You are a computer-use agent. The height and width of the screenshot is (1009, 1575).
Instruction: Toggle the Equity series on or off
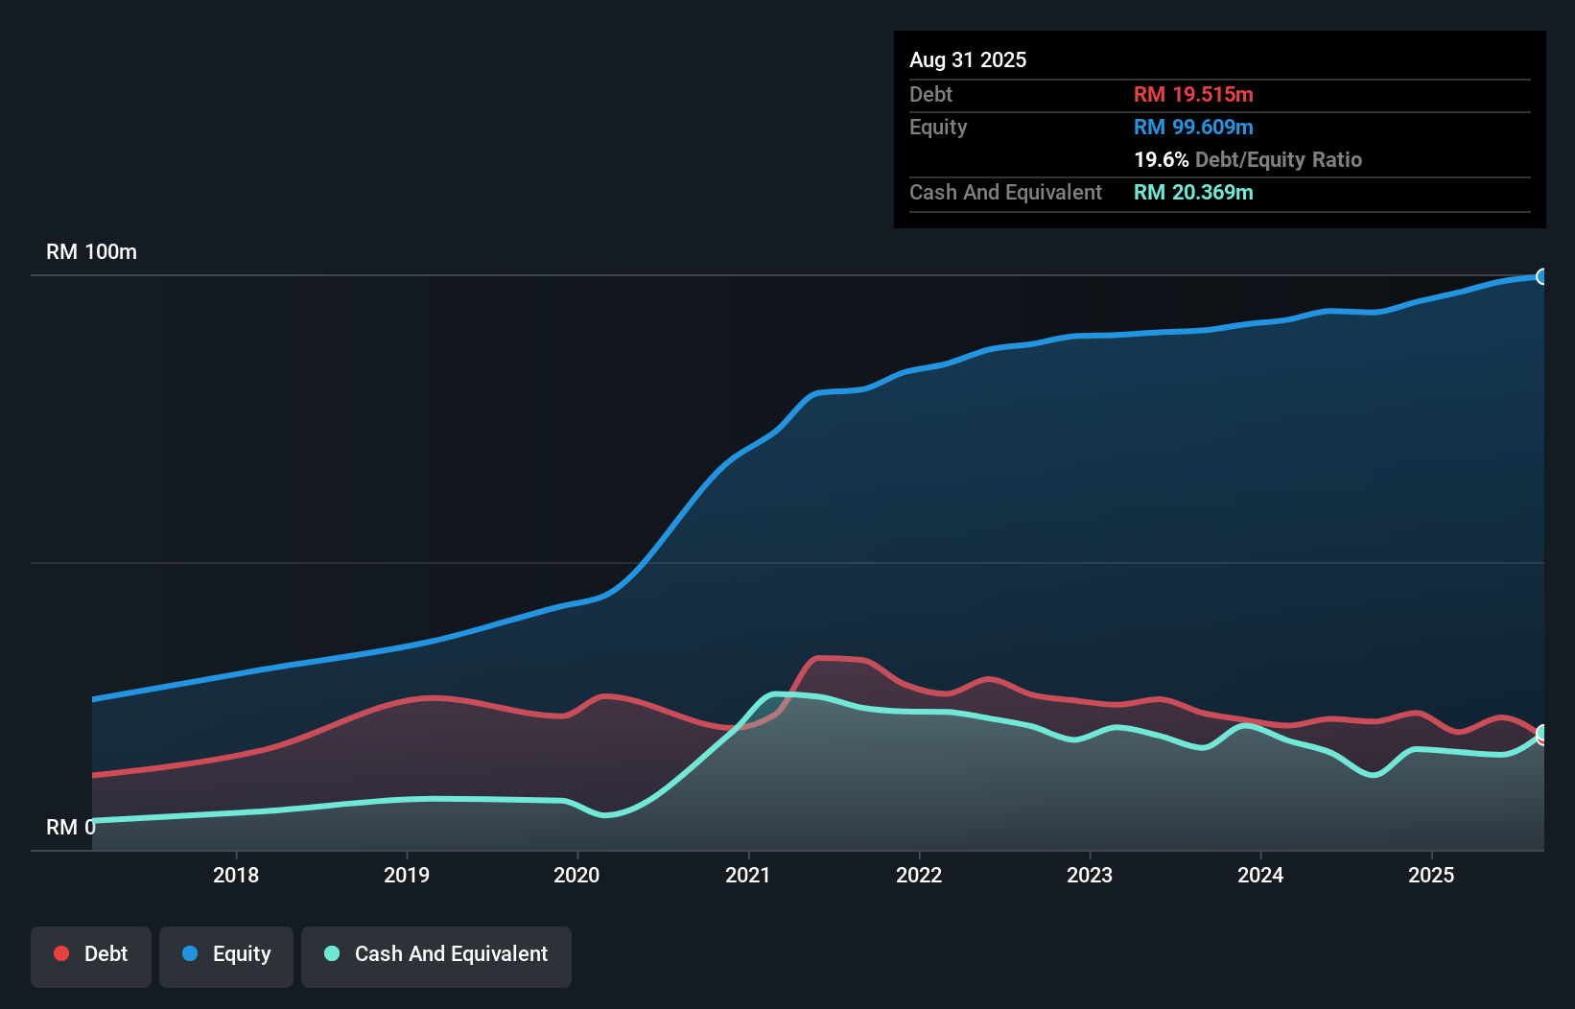225,953
